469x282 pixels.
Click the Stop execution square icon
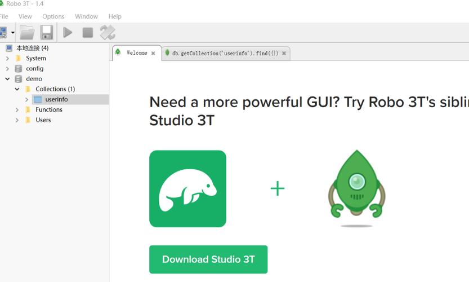88,32
